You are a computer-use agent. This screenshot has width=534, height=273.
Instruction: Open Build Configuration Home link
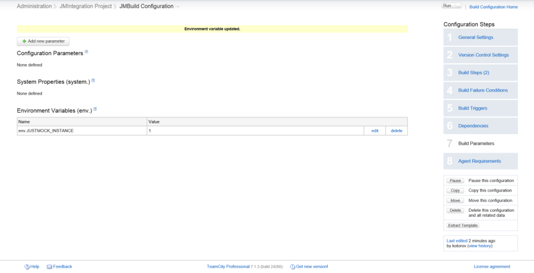[x=494, y=7]
